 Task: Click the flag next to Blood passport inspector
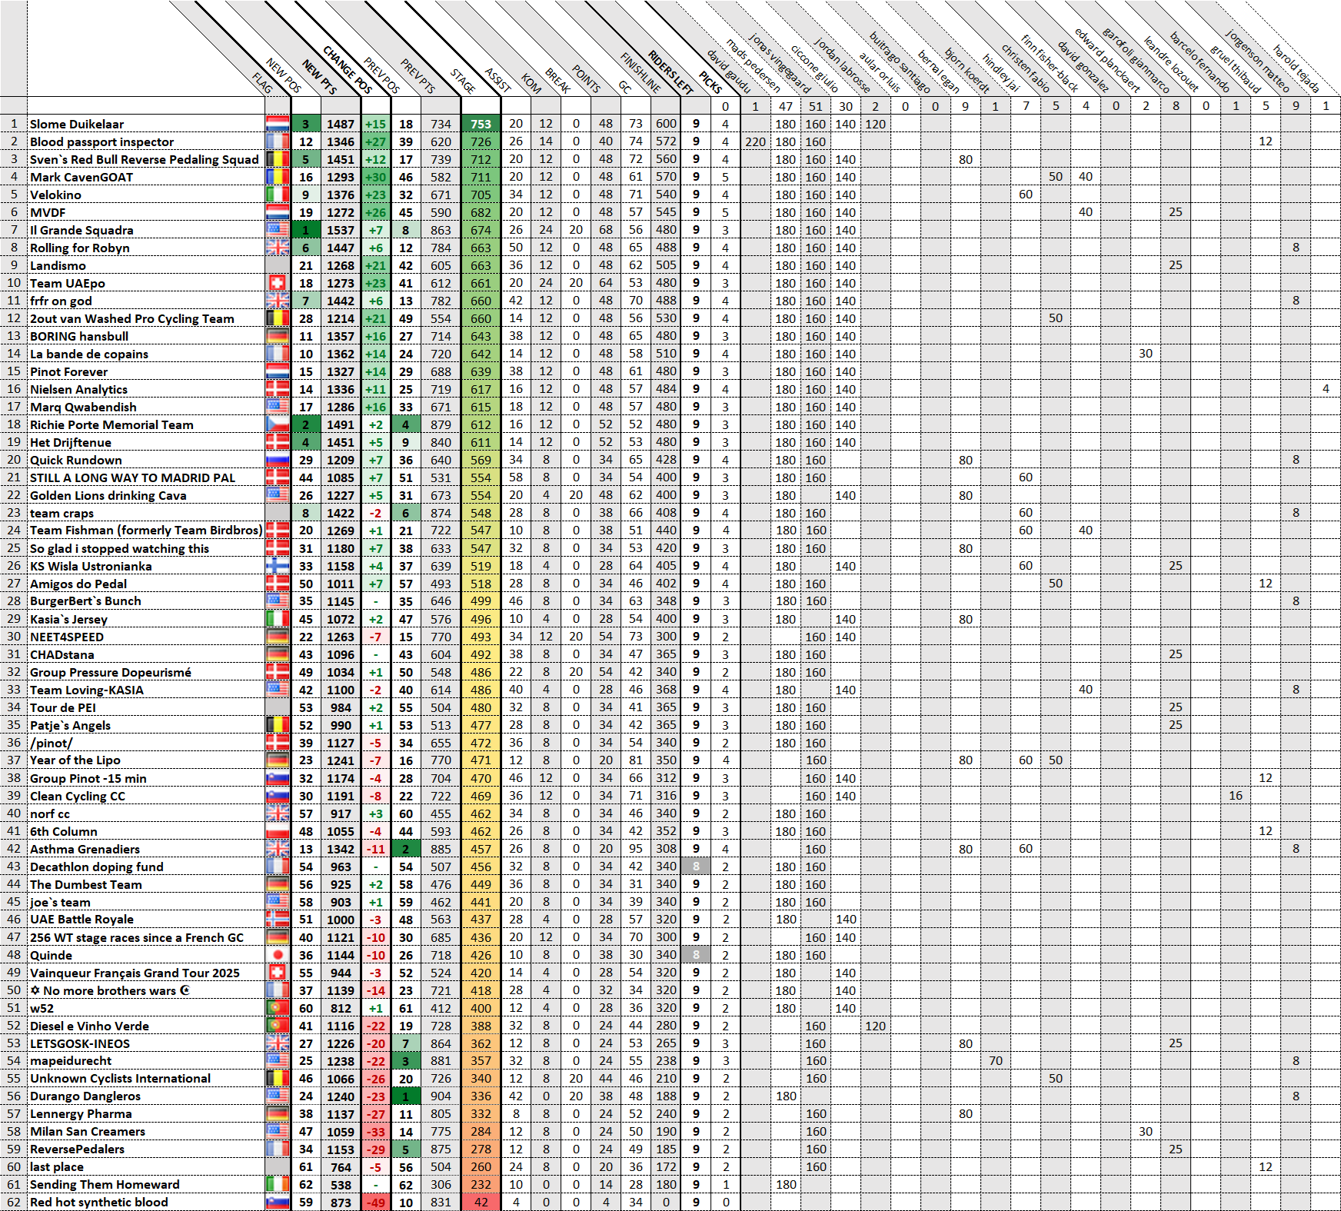(x=278, y=141)
